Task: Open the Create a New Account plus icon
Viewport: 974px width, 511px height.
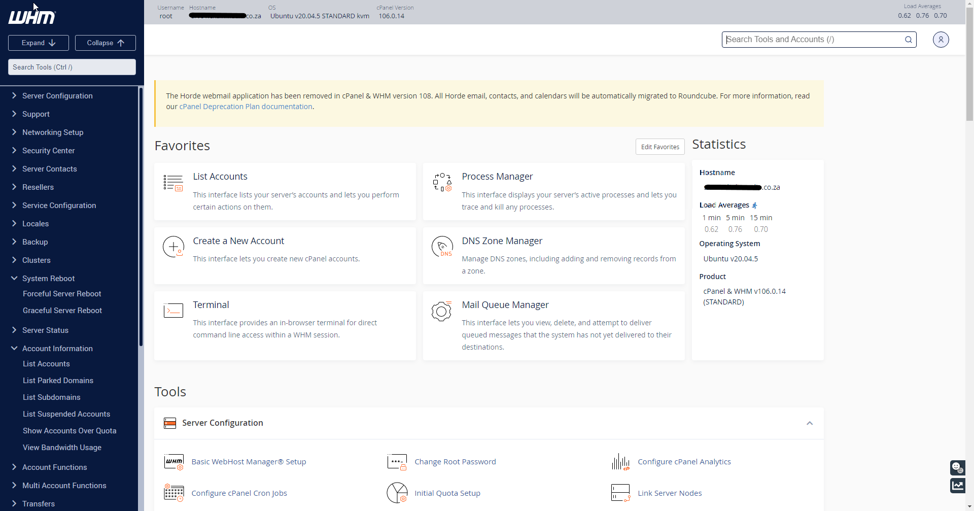Action: 173,247
